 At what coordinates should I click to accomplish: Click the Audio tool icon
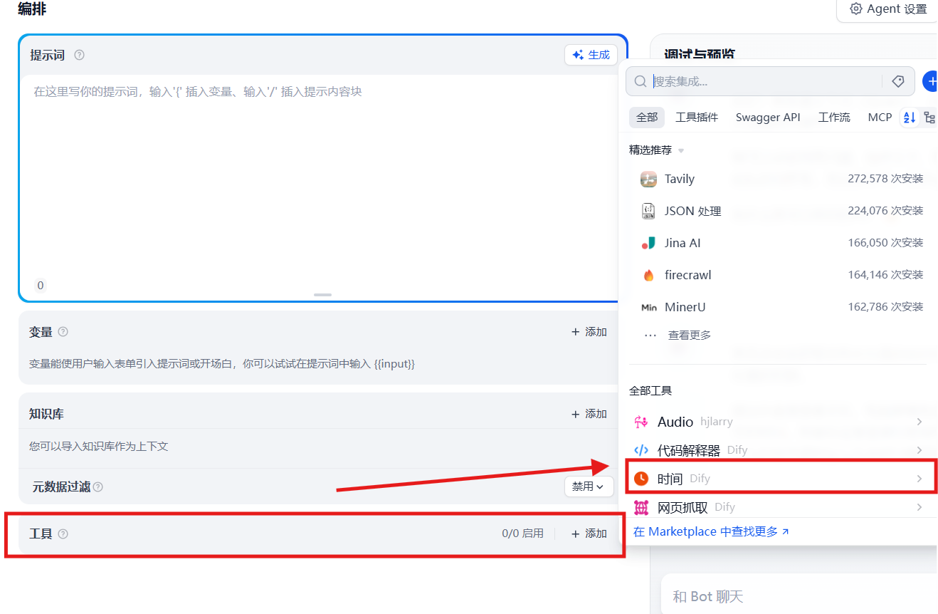[x=641, y=422]
